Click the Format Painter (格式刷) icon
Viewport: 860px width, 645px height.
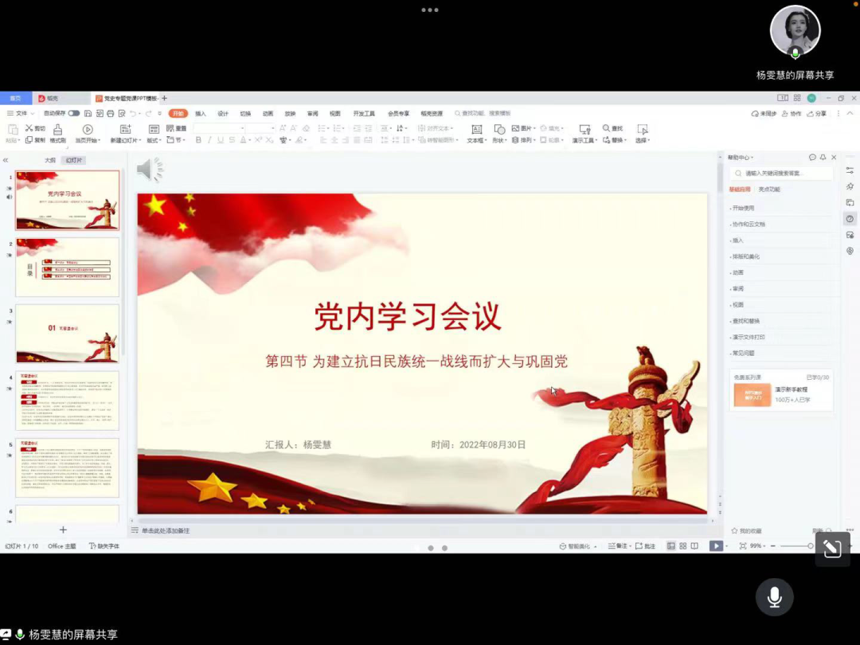tap(57, 130)
